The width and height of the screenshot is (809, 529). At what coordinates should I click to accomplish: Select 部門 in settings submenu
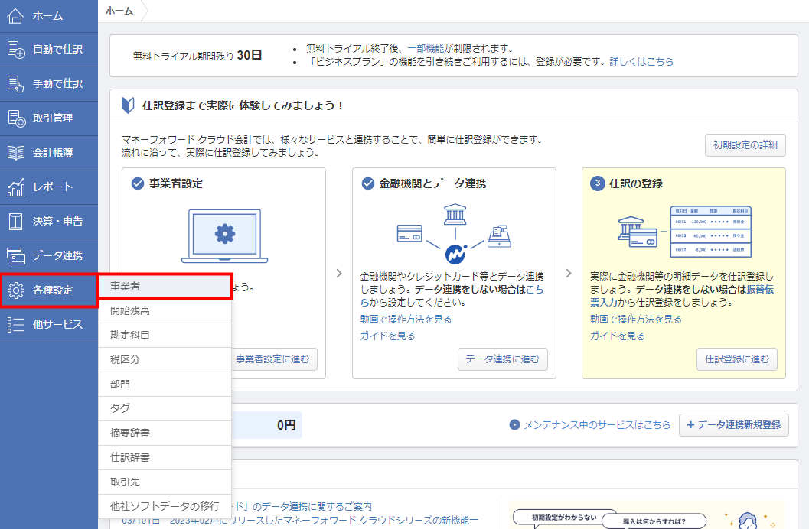[165, 385]
